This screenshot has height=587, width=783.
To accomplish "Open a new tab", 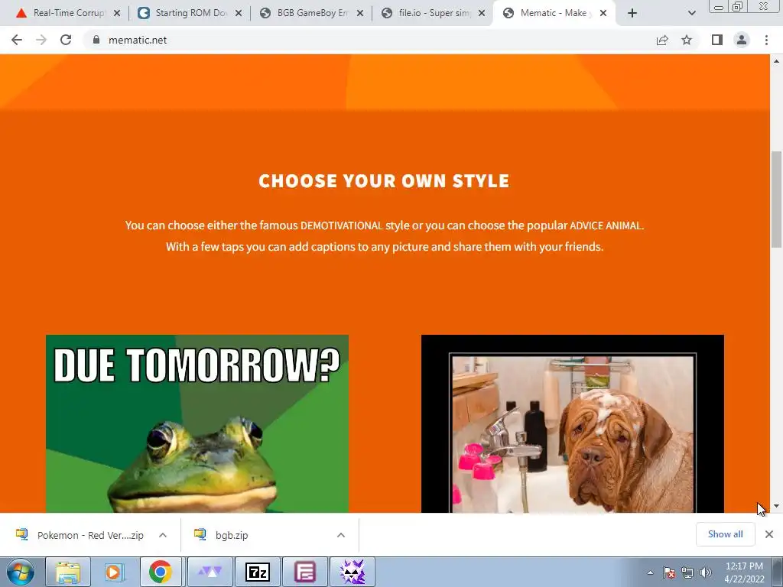I will coord(632,13).
